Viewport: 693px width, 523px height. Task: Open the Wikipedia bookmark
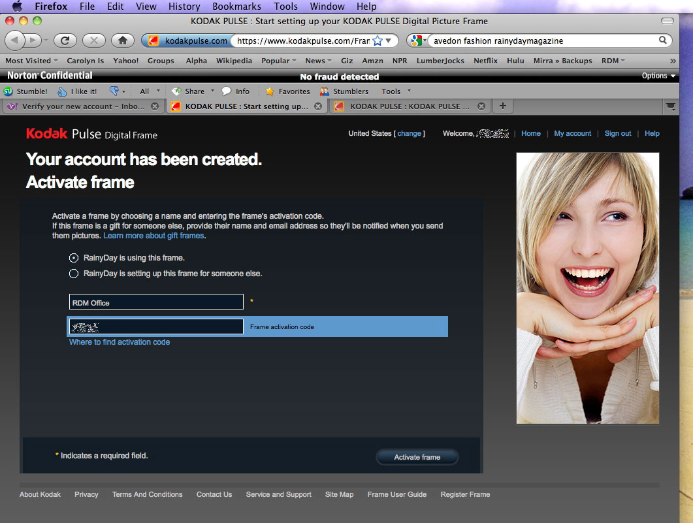pos(234,61)
